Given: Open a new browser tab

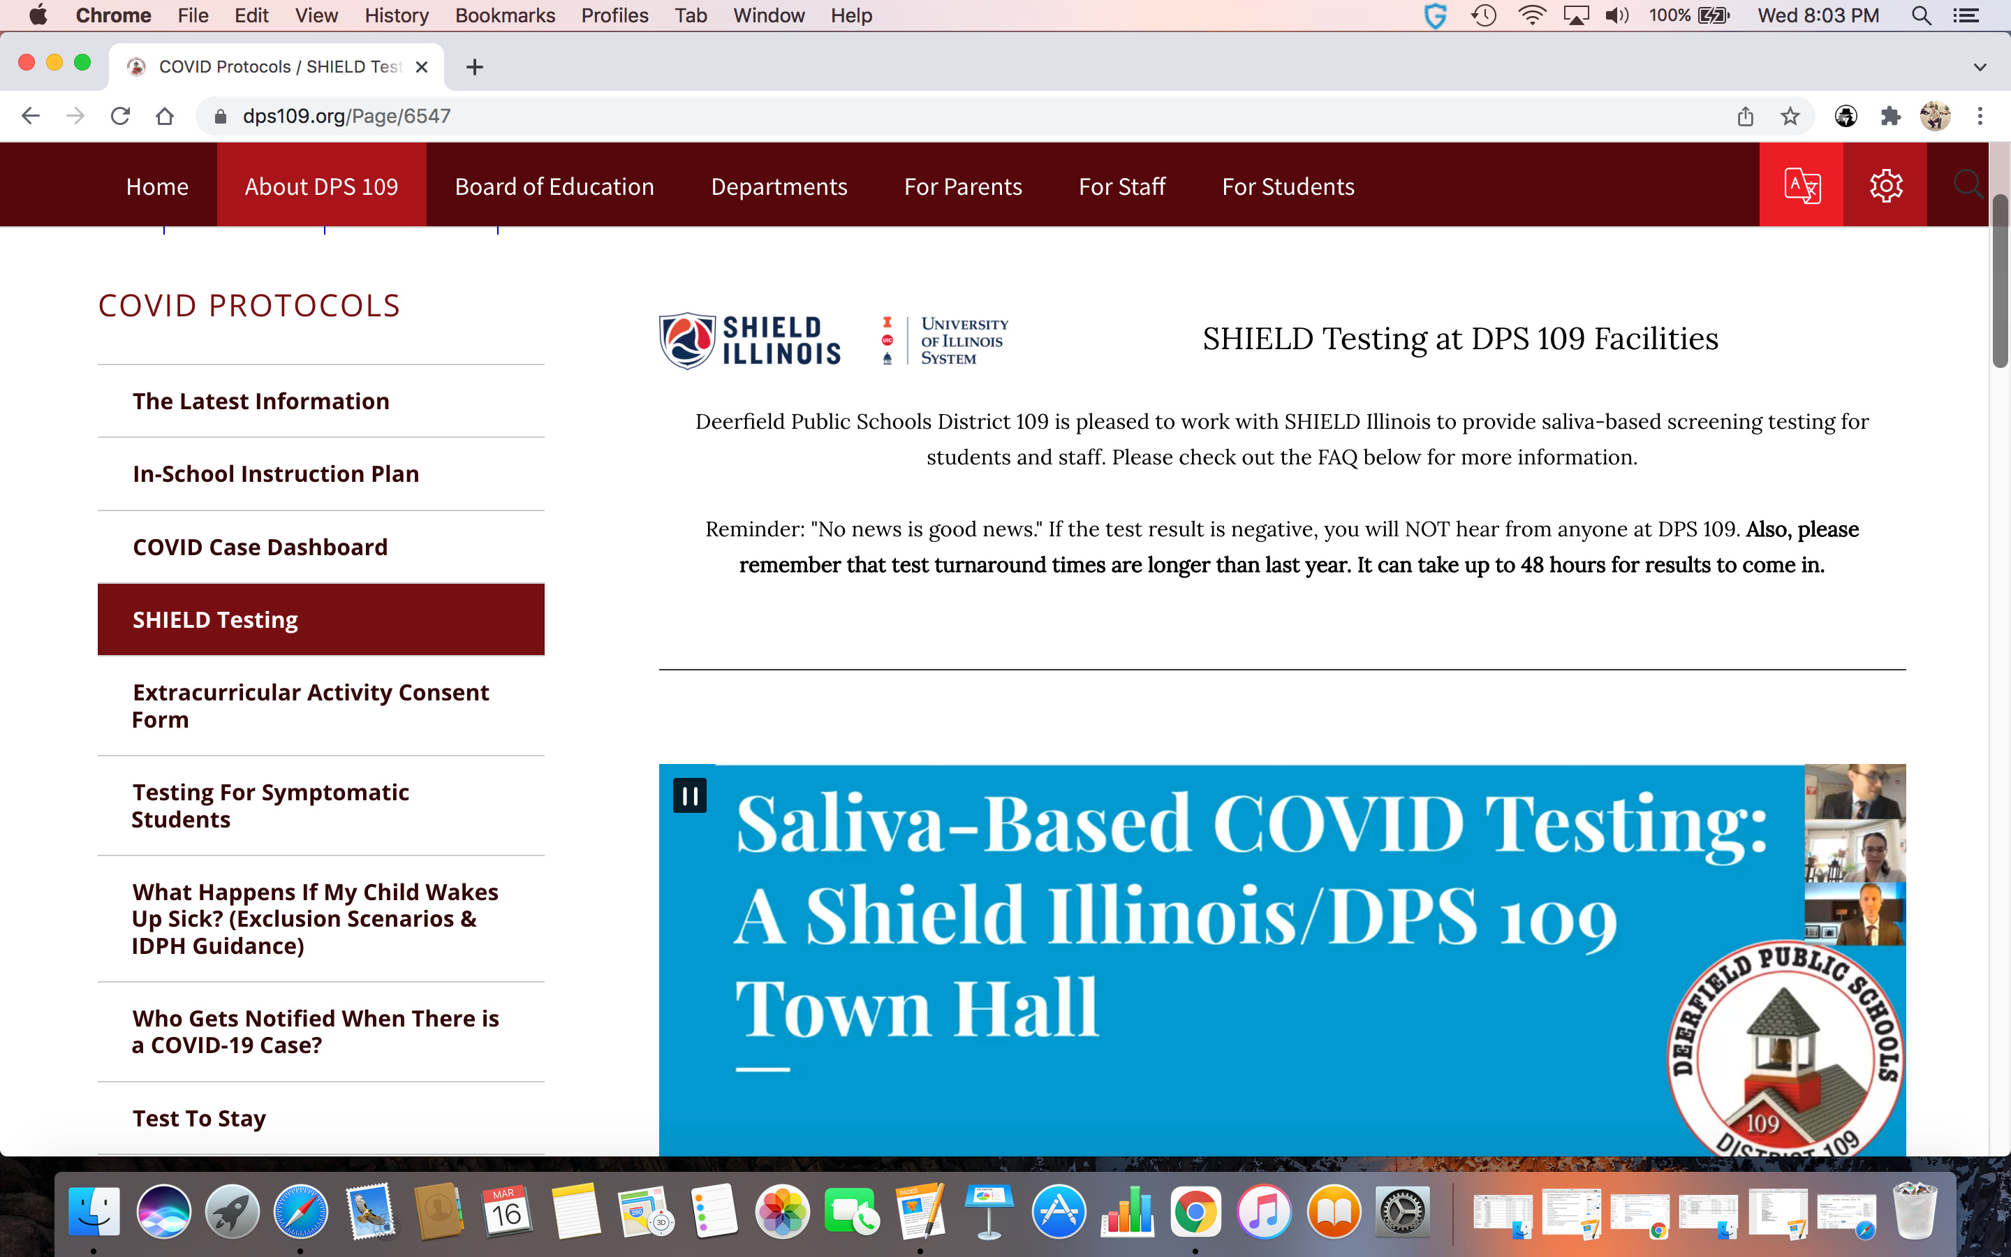Looking at the screenshot, I should 475,66.
